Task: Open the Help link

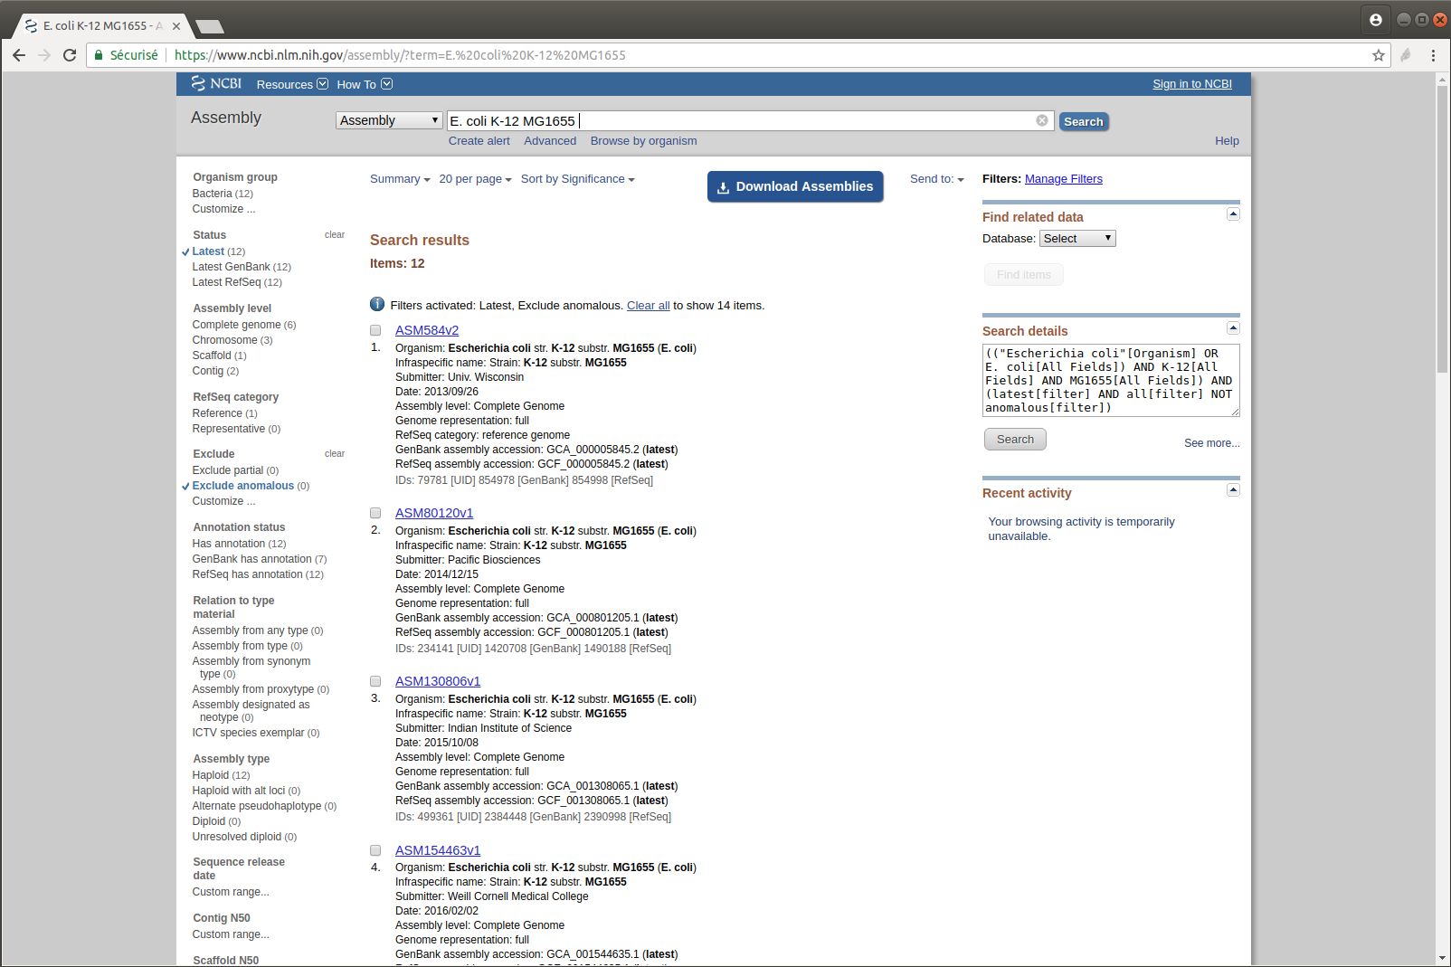Action: click(x=1227, y=141)
